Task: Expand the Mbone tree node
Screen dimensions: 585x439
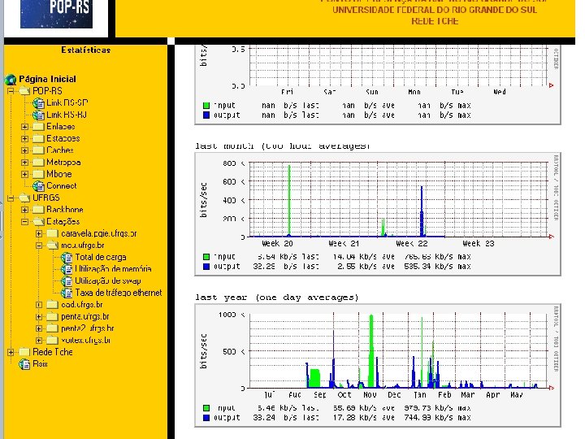Action: [24, 174]
